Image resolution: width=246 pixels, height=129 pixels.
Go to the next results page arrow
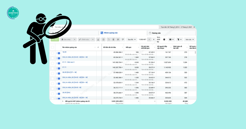coord(154,39)
